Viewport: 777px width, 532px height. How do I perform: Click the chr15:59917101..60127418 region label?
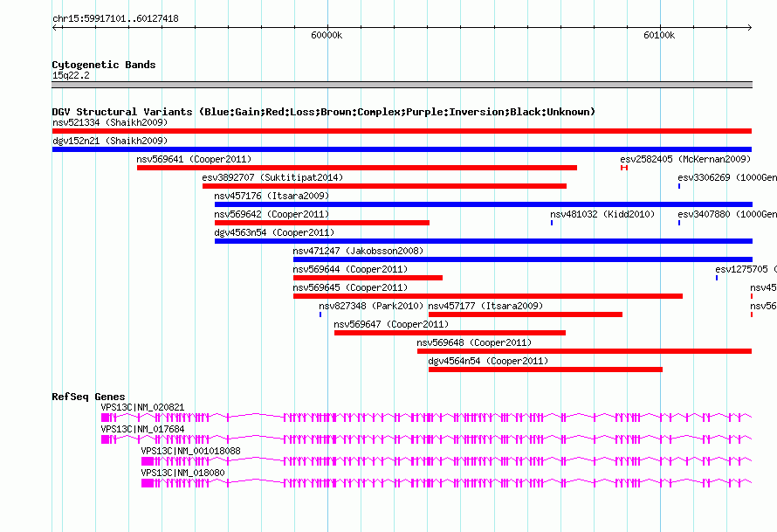tap(115, 19)
